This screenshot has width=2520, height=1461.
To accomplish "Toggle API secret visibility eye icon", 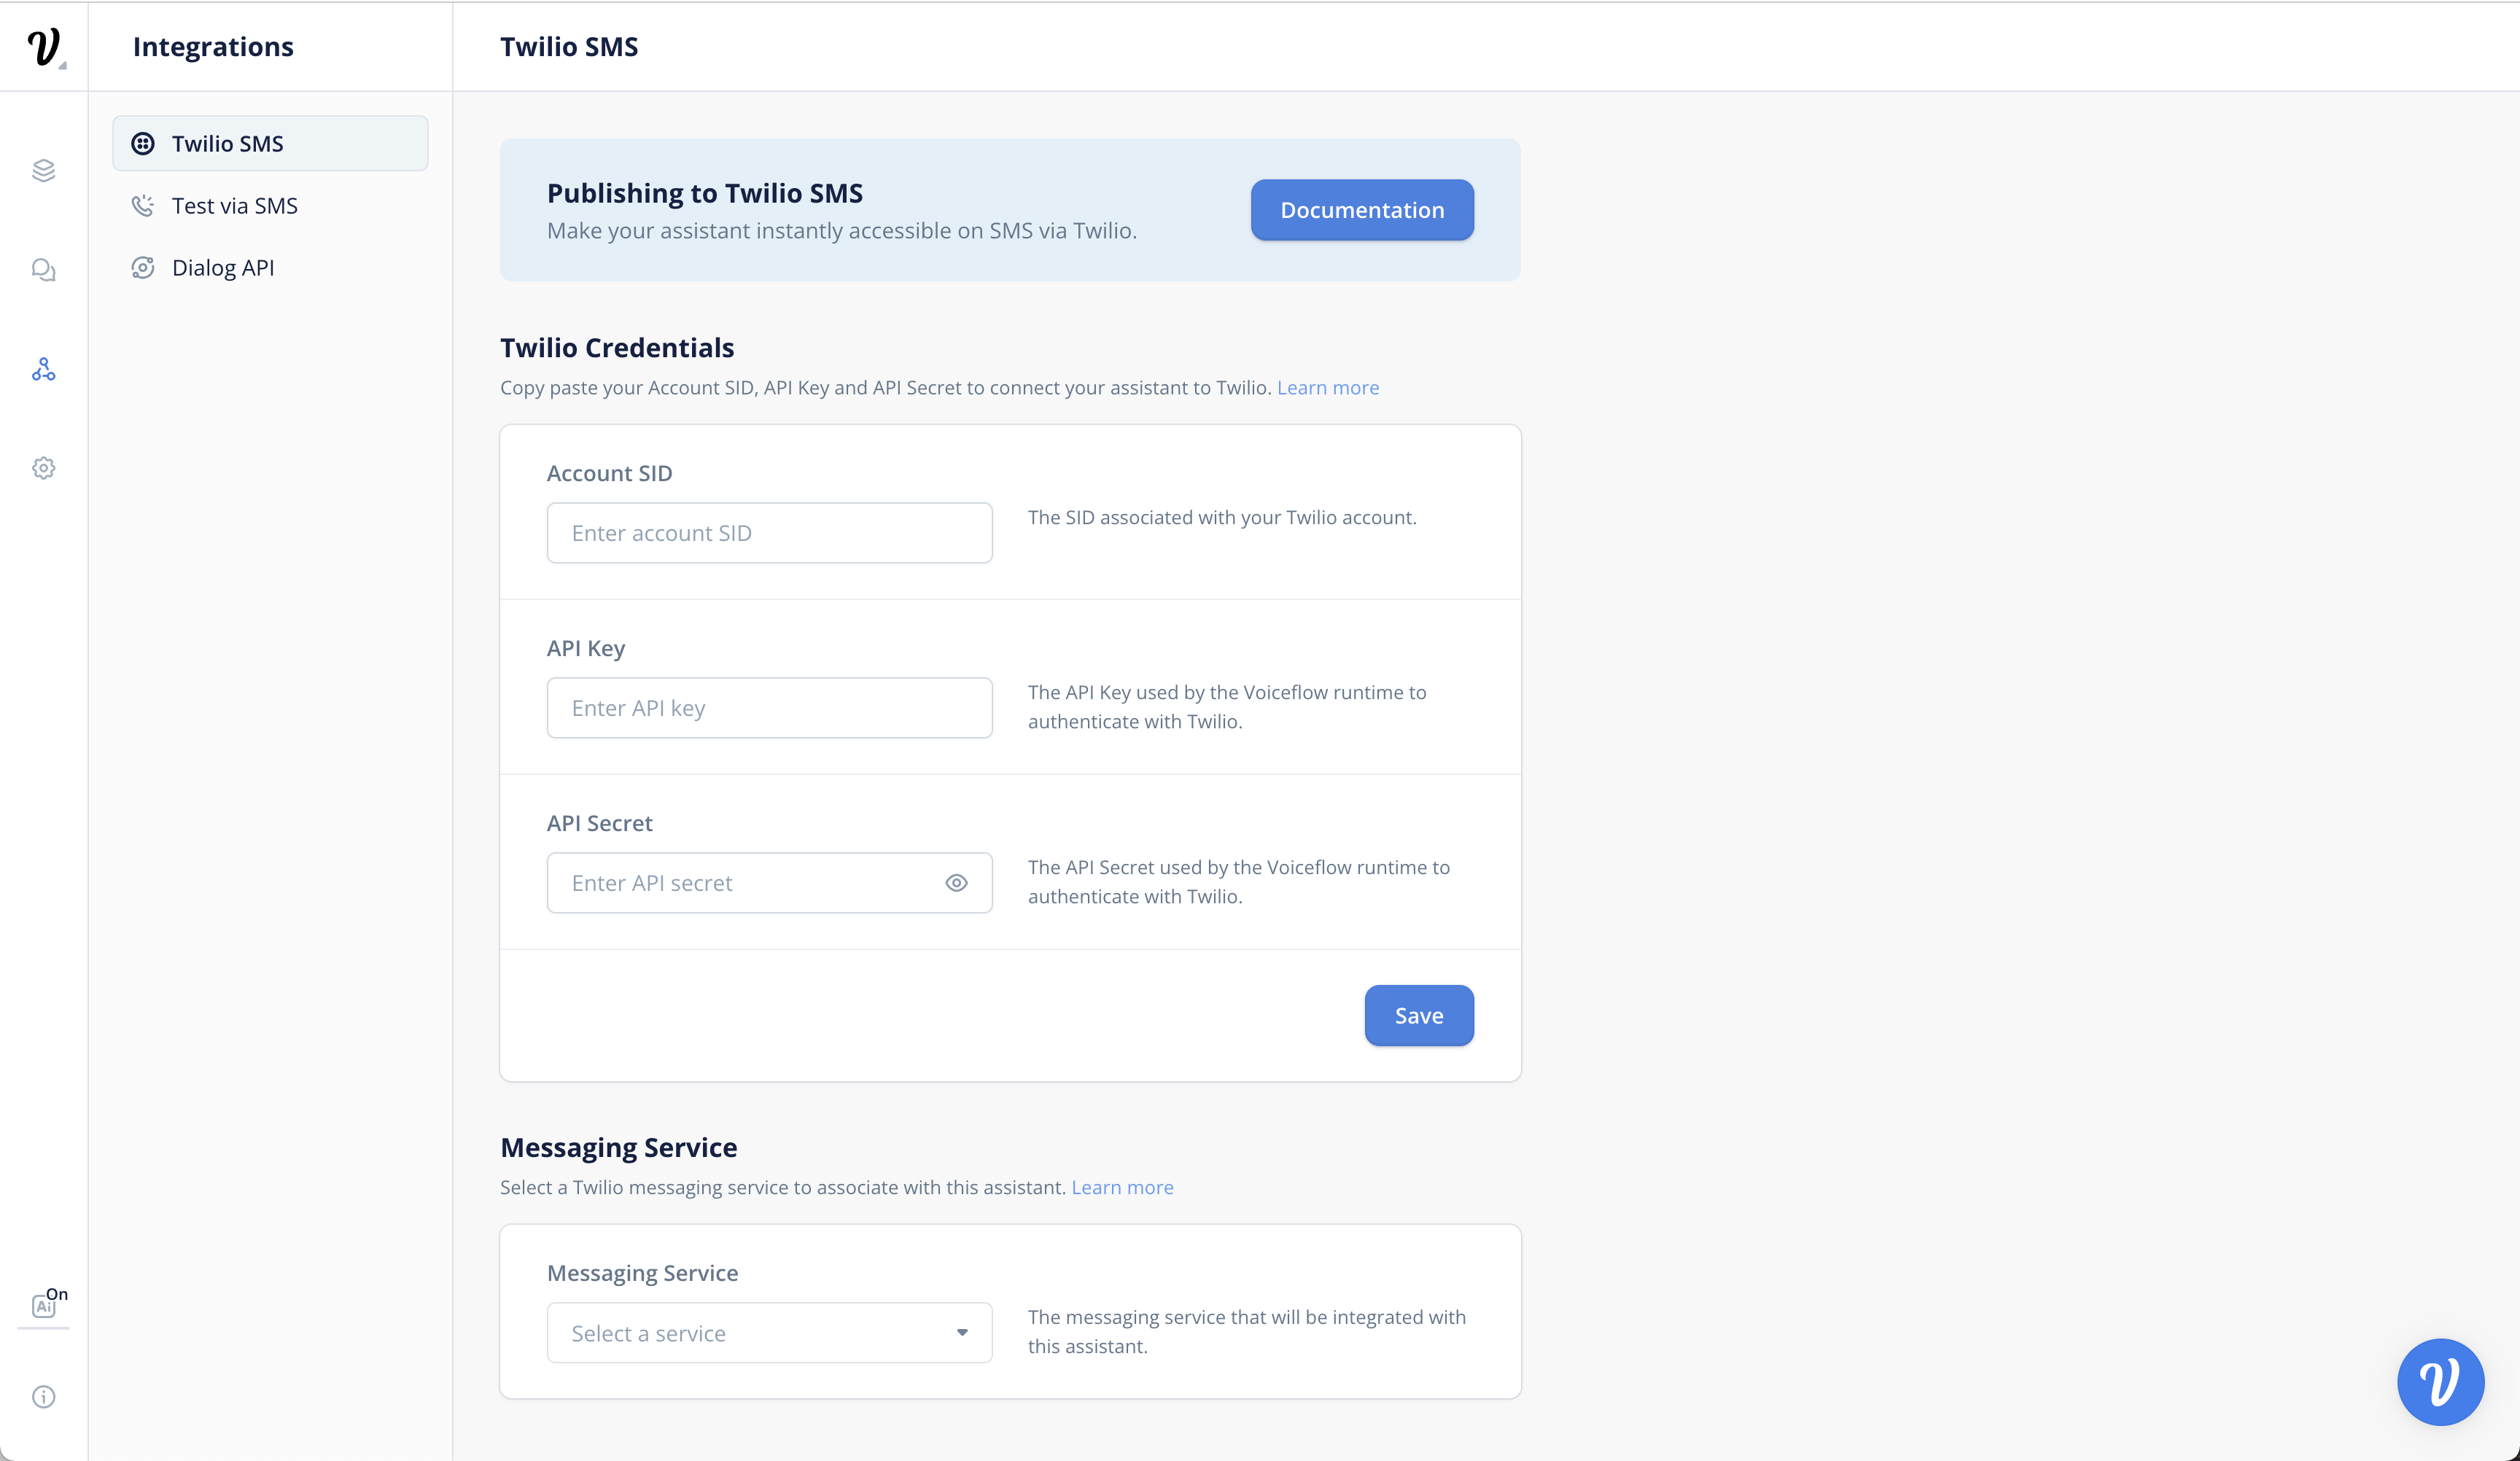I will click(x=956, y=883).
